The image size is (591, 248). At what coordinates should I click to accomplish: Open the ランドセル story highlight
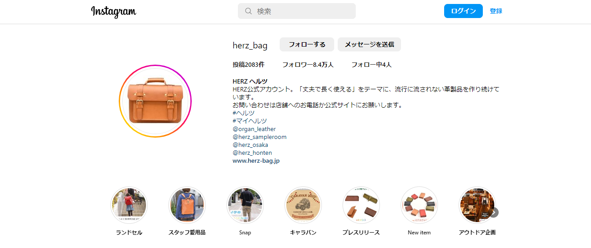129,205
